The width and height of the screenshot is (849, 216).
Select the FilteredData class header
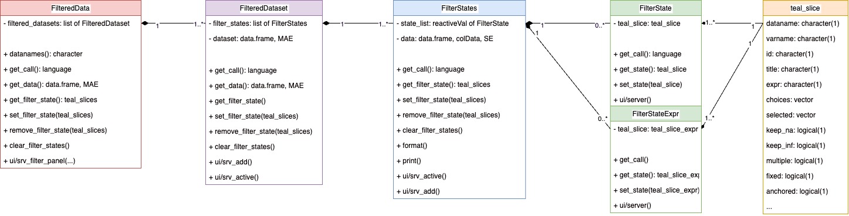[x=70, y=8]
